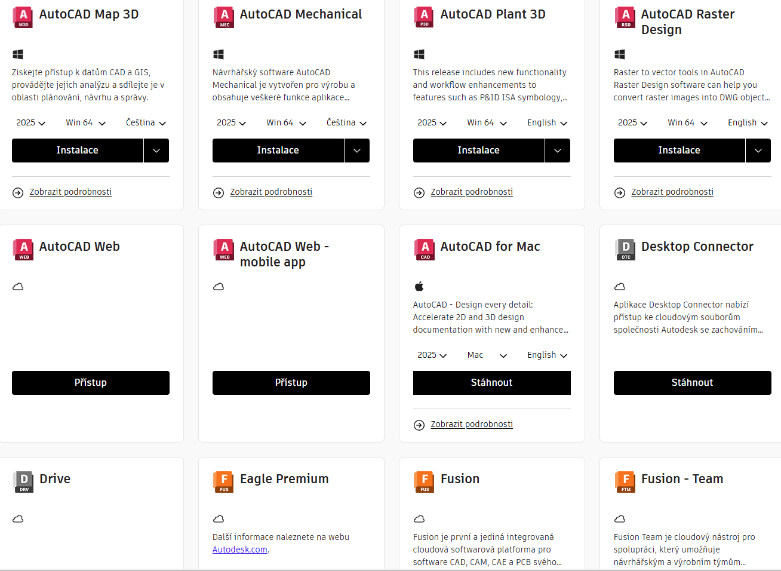Click Windows platform icon under AutoCAD Plant 3D
Screen dimensions: 781x571
tap(419, 54)
